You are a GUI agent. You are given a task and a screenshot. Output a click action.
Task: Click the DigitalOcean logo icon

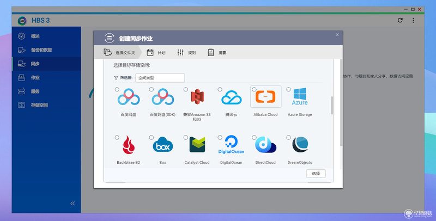[231, 144]
